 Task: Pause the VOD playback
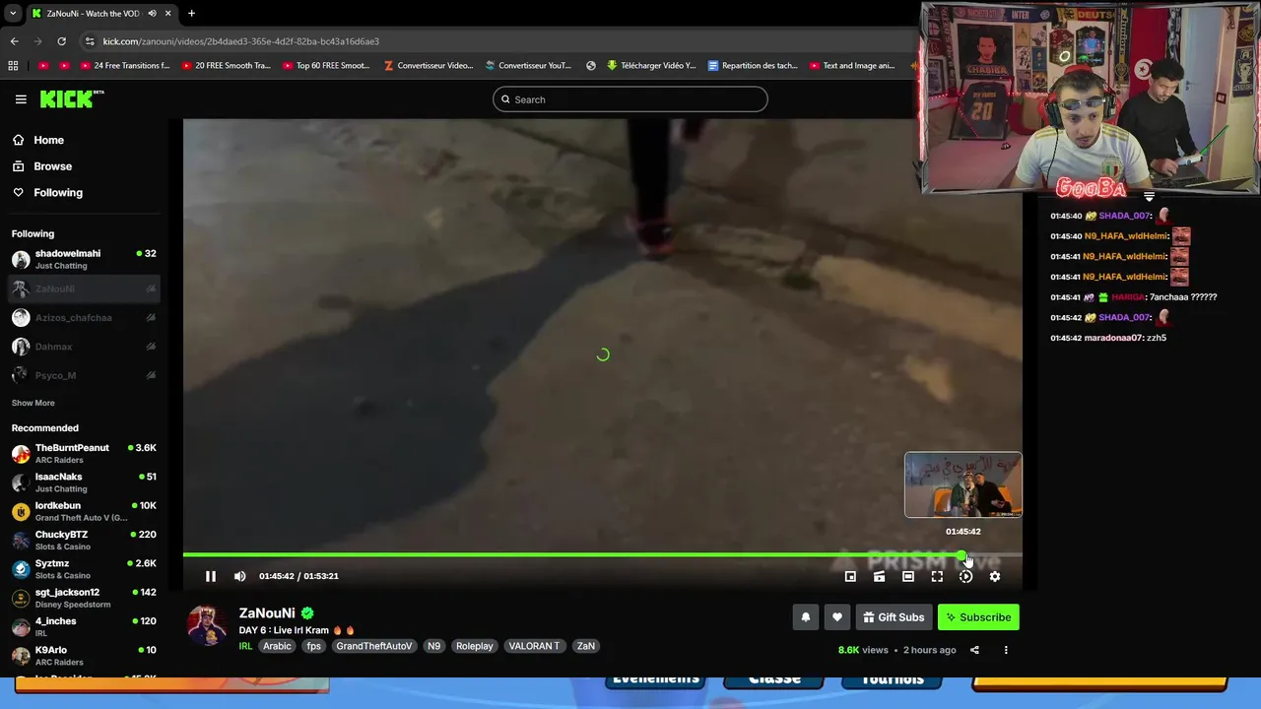click(x=210, y=576)
